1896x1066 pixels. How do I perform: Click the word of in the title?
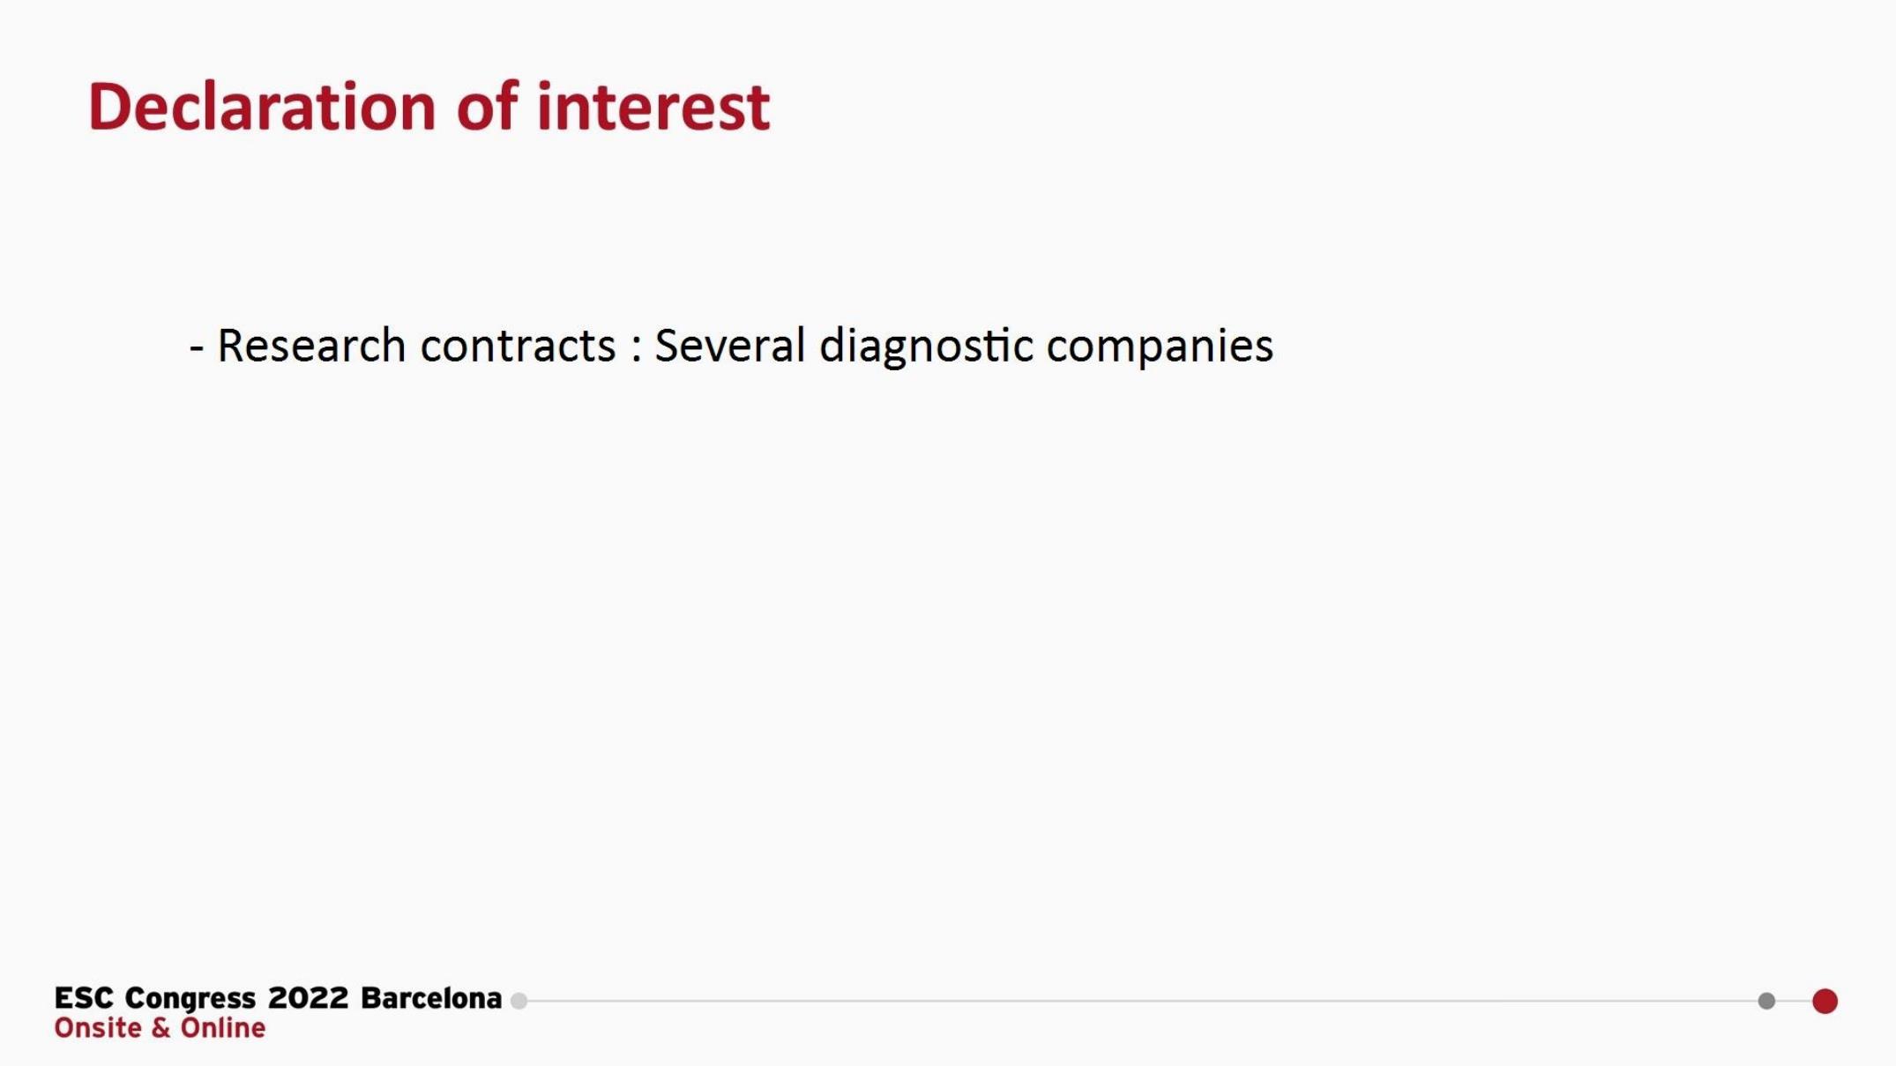point(487,107)
